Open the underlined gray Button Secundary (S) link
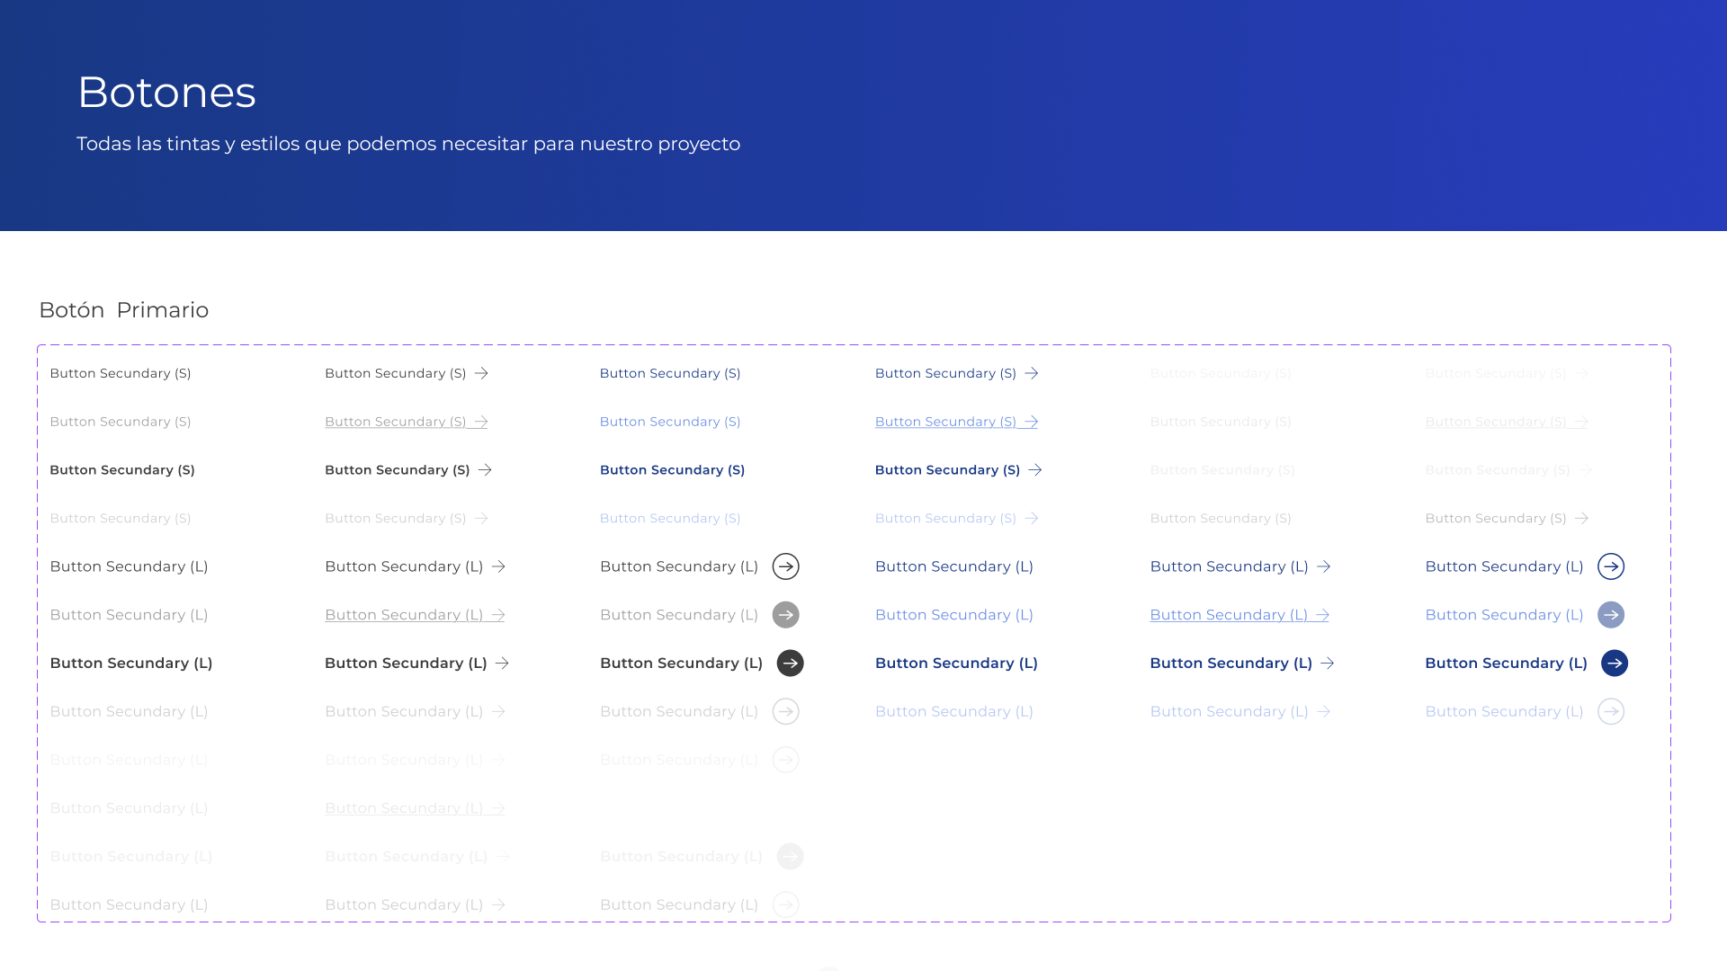 406,422
